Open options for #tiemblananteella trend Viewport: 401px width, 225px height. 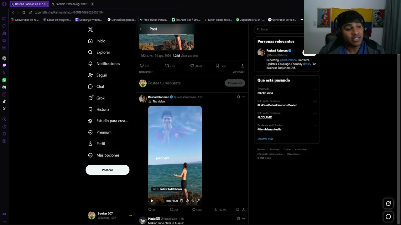pyautogui.click(x=315, y=126)
